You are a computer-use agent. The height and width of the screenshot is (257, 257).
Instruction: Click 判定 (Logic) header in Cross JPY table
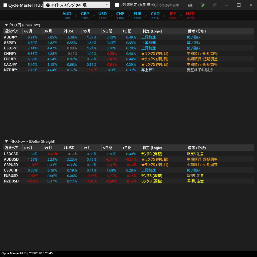point(152,31)
